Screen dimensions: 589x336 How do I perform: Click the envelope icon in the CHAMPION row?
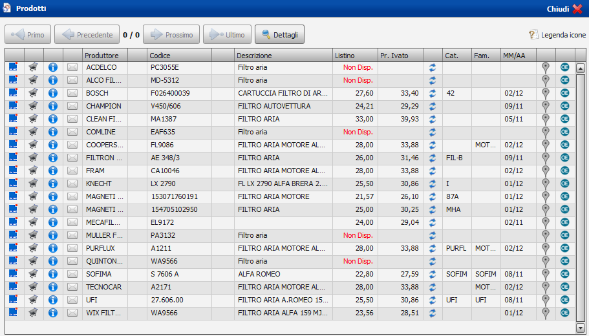(72, 106)
